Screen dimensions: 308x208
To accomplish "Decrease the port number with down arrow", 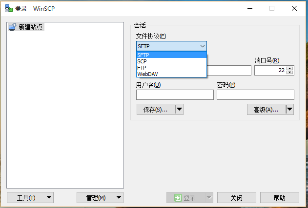I will 290,73.
